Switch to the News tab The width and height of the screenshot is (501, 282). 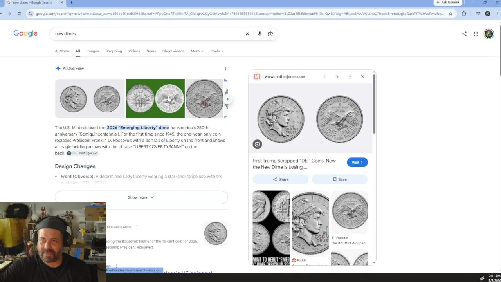[151, 51]
